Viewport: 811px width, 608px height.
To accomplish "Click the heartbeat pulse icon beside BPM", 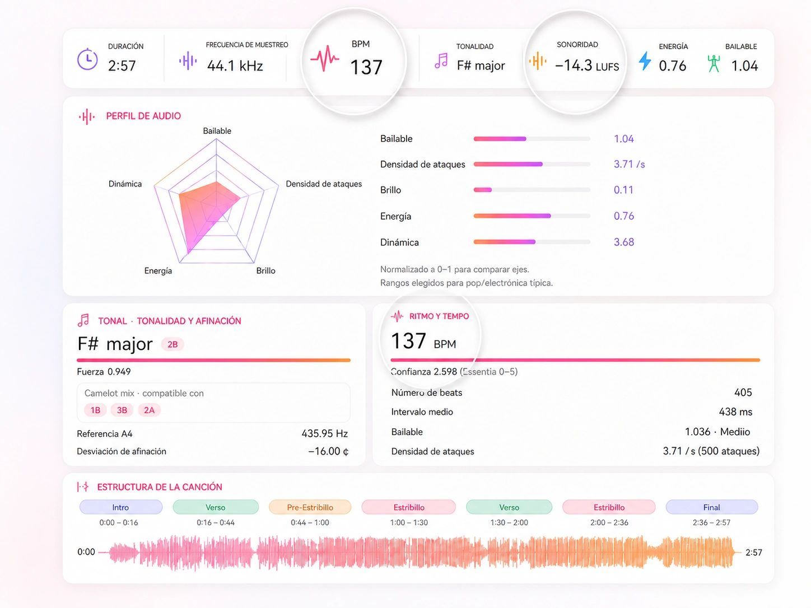I will coord(325,58).
